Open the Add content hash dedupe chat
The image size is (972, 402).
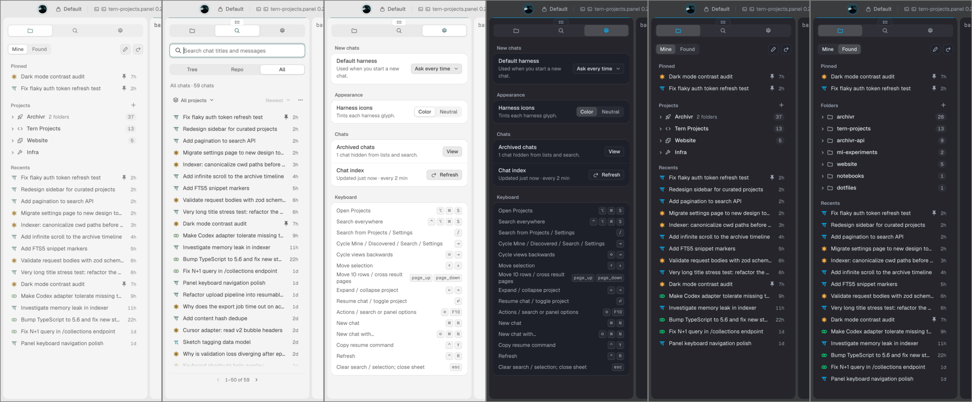[x=236, y=318]
